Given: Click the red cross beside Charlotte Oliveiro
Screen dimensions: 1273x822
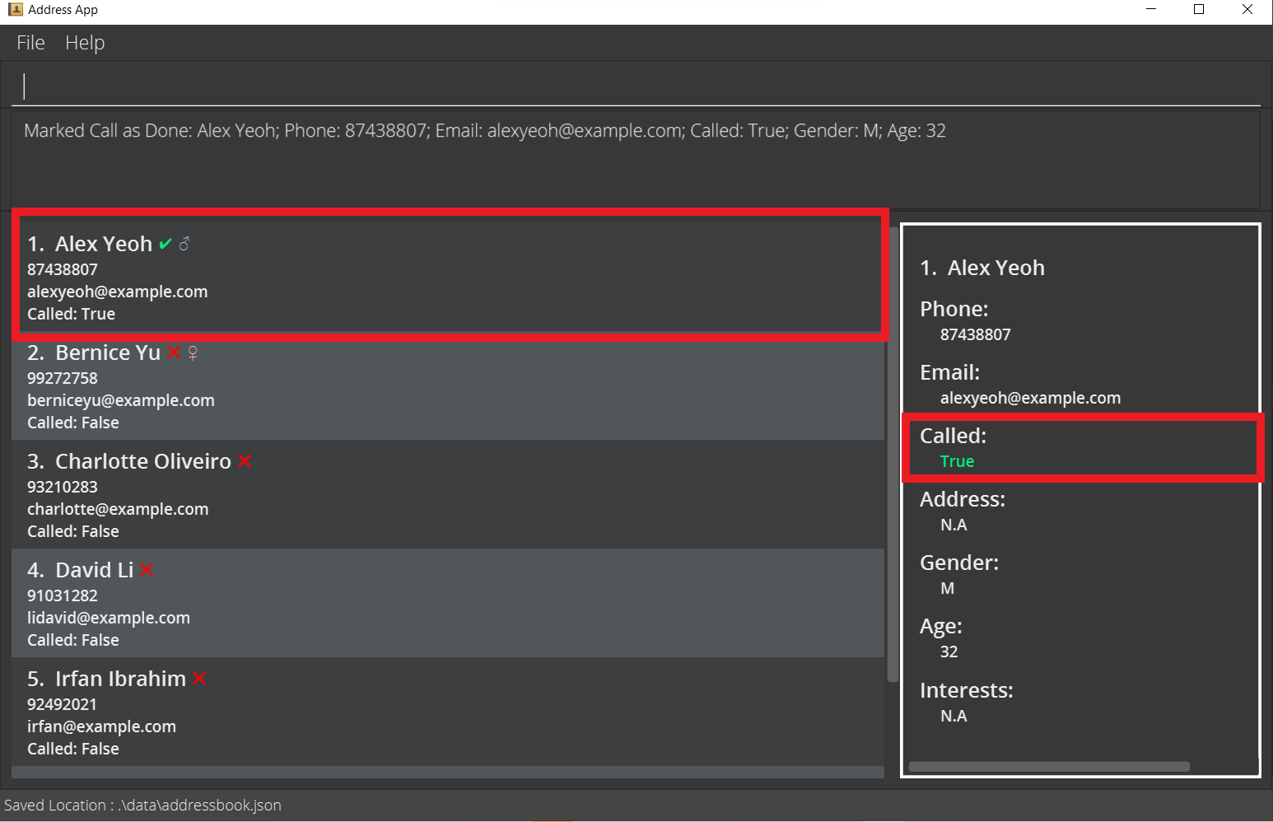Looking at the screenshot, I should 245,461.
